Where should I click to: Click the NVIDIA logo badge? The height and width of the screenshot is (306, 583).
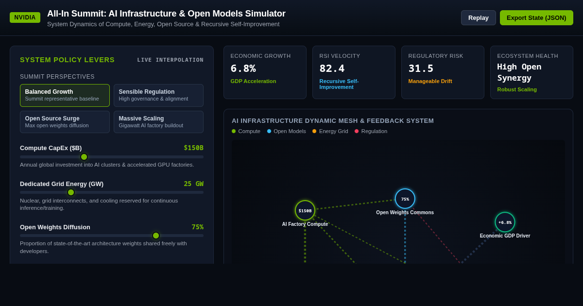click(25, 17)
